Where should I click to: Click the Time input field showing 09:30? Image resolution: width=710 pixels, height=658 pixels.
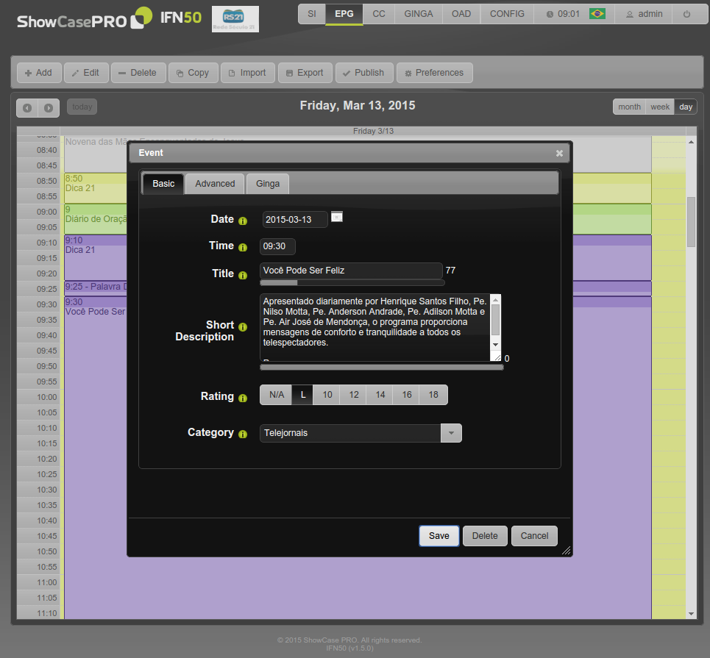coord(277,246)
